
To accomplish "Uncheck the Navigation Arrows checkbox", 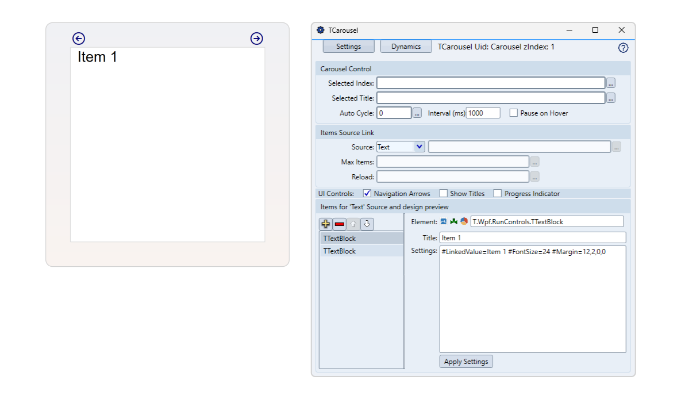I will (x=367, y=193).
